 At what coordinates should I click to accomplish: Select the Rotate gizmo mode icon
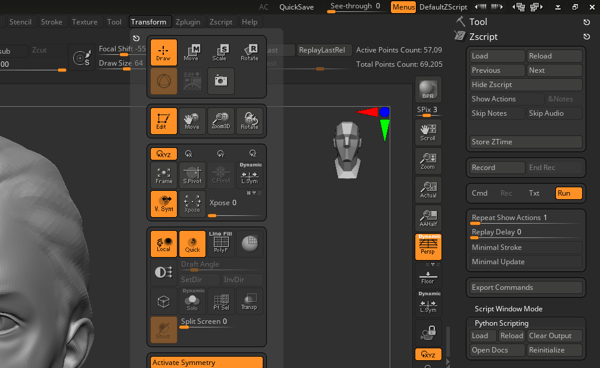[250, 52]
